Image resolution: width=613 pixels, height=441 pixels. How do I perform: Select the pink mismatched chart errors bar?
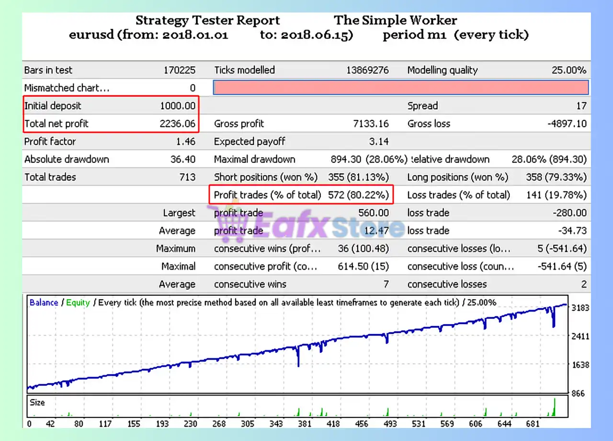(400, 88)
